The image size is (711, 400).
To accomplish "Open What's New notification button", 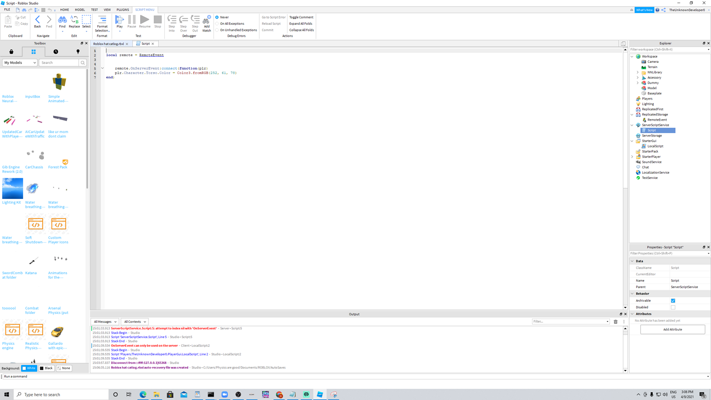I will point(644,10).
